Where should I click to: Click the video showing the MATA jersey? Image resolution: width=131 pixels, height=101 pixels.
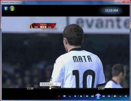click(x=65, y=52)
